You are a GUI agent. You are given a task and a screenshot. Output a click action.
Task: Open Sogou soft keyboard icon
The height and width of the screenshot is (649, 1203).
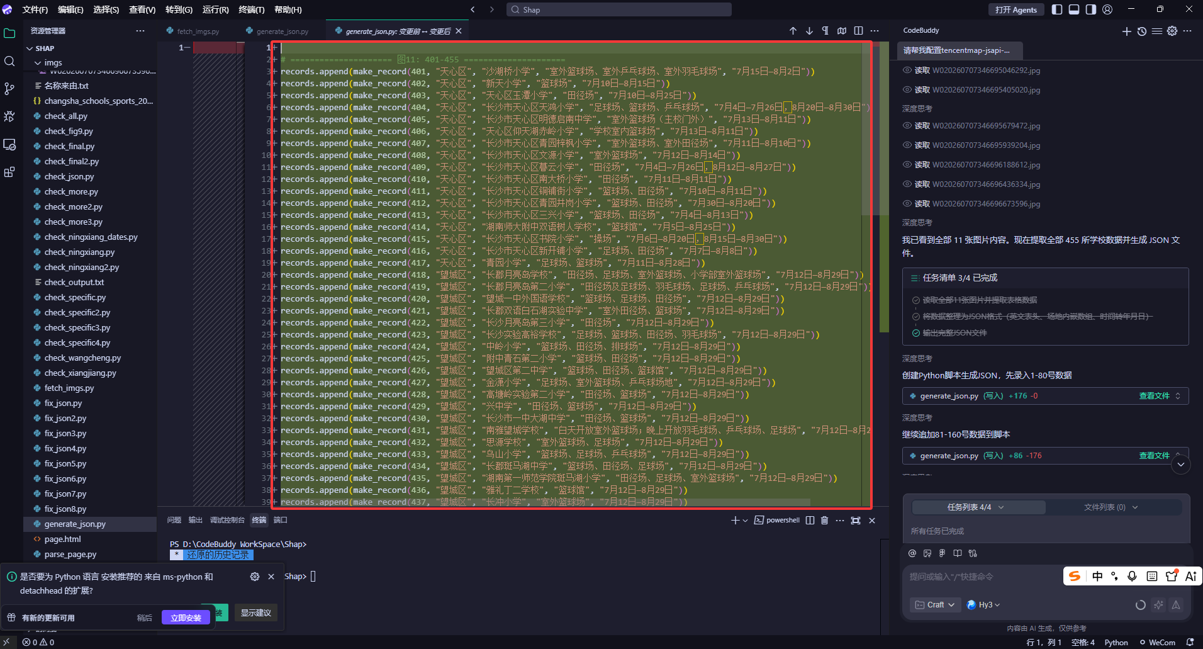pos(1152,576)
